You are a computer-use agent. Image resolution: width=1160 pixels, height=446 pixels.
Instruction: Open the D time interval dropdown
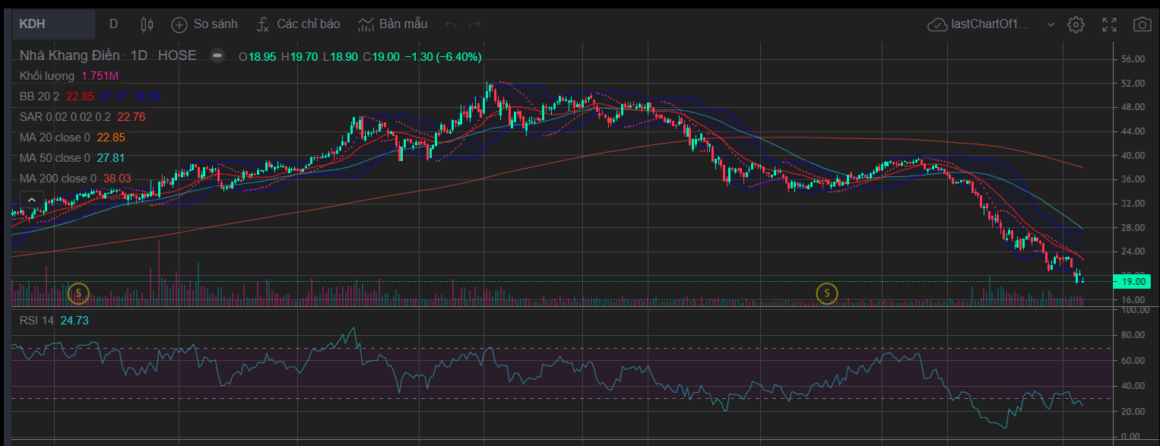[x=113, y=24]
